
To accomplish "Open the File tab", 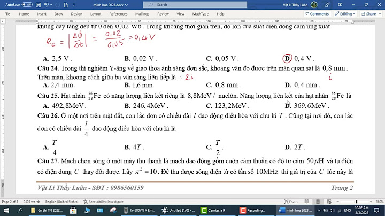I will coord(7,14).
